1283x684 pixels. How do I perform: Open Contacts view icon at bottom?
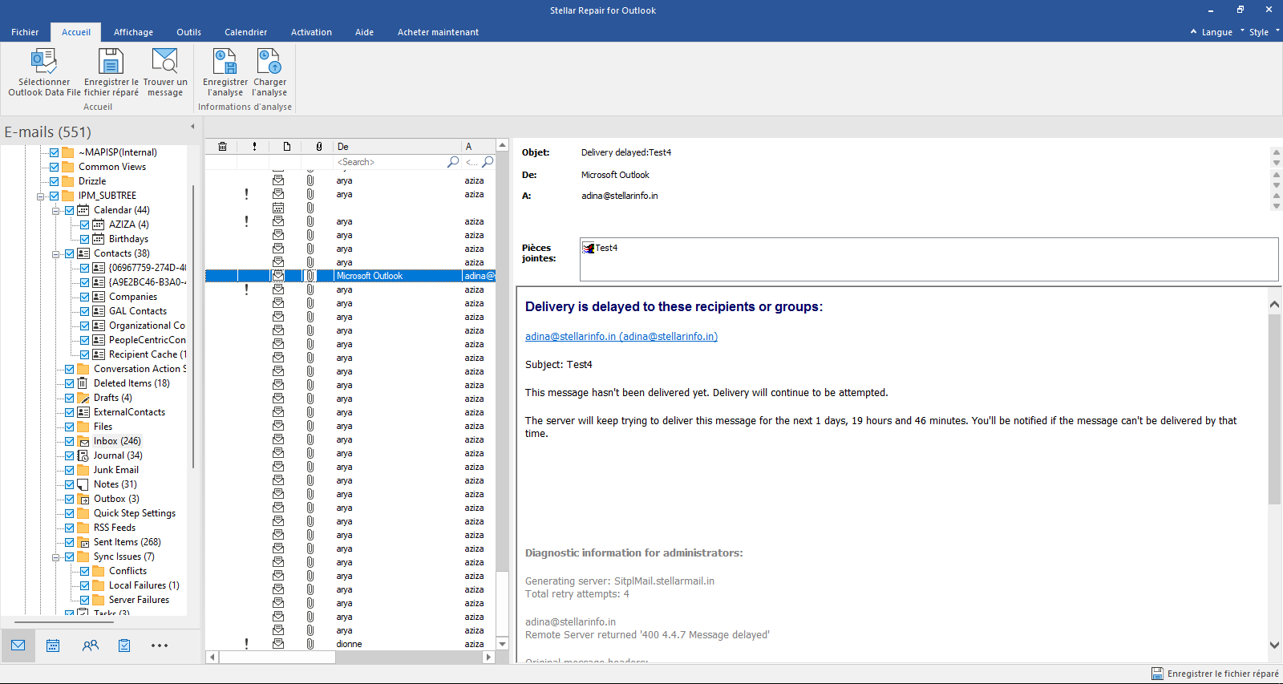click(90, 646)
